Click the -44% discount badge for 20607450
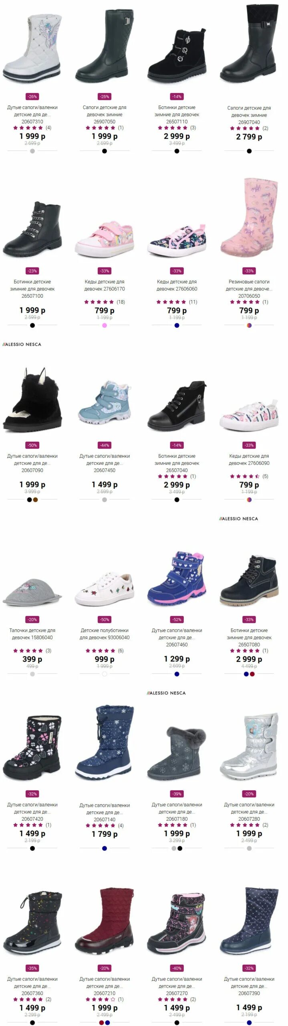The image size is (288, 1026). (x=105, y=445)
